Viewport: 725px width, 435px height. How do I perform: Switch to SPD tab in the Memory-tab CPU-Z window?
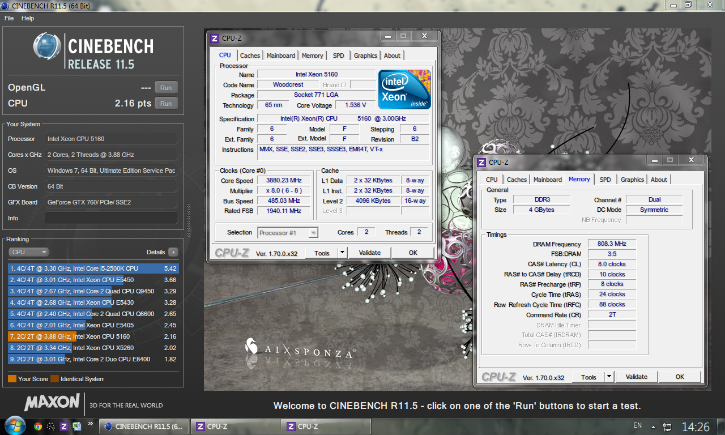605,180
